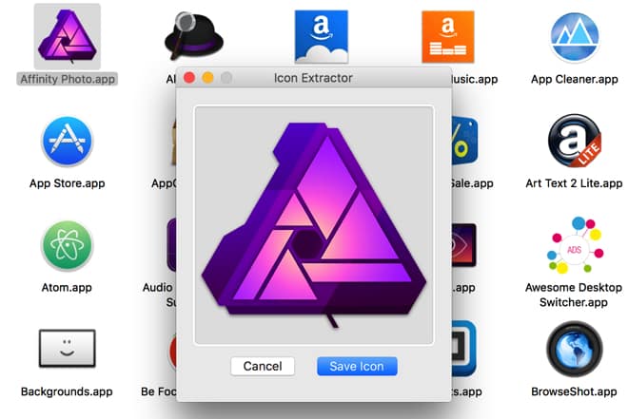Click the Art Text 2 Lite.app label
This screenshot has width=628, height=419.
pyautogui.click(x=574, y=183)
